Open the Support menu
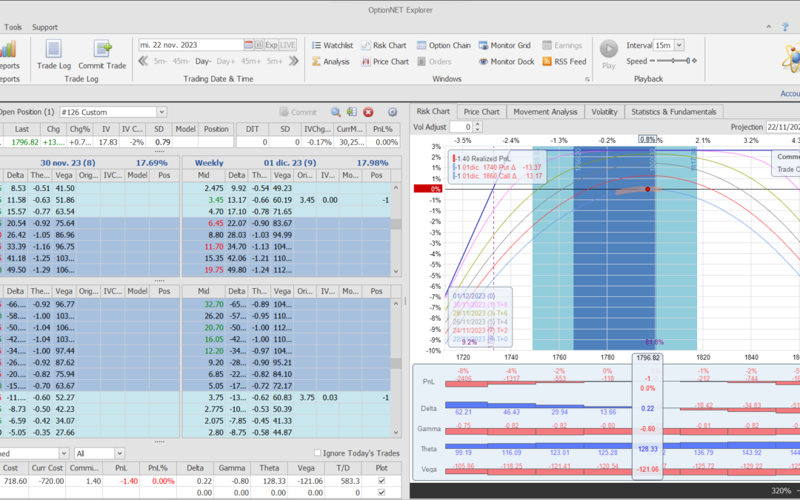The height and width of the screenshot is (500, 800). pyautogui.click(x=44, y=27)
